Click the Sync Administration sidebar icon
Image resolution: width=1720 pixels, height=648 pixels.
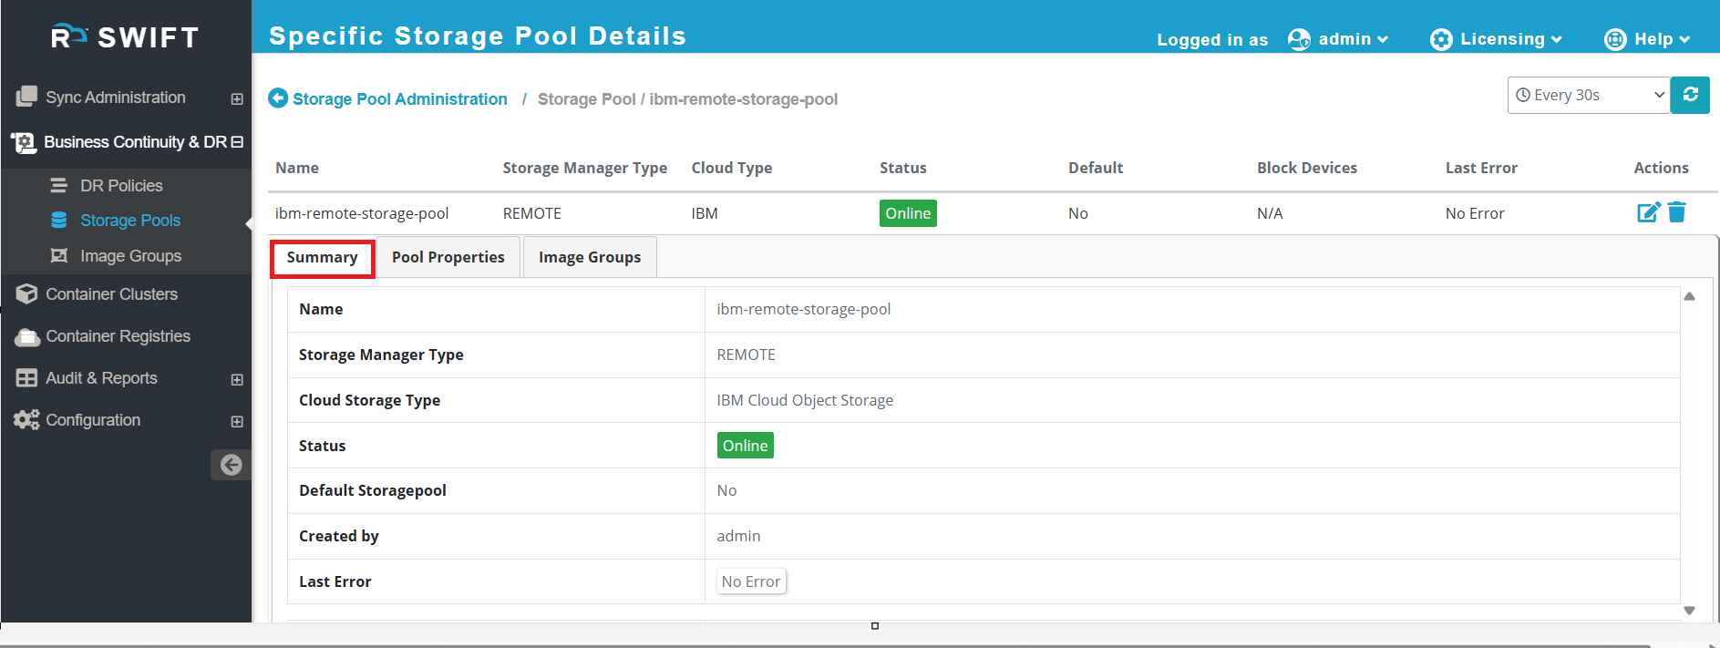point(26,97)
